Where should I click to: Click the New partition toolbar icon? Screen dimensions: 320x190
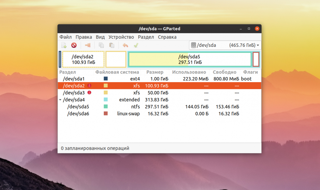pos(64,45)
